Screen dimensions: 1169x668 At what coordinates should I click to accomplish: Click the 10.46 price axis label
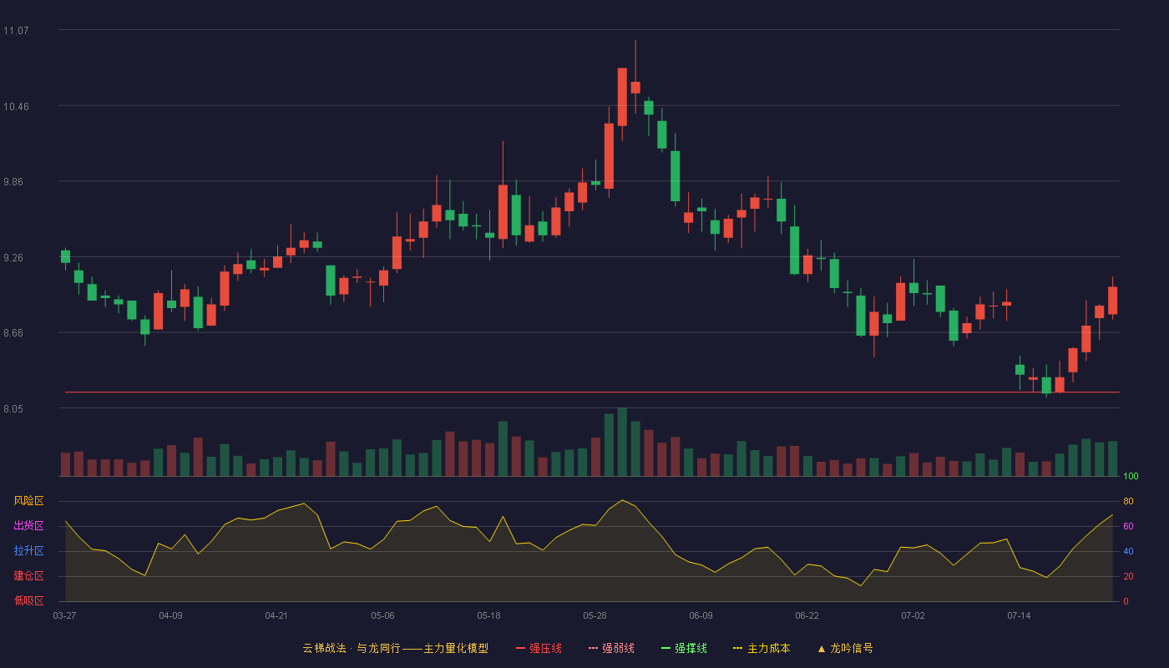[17, 107]
